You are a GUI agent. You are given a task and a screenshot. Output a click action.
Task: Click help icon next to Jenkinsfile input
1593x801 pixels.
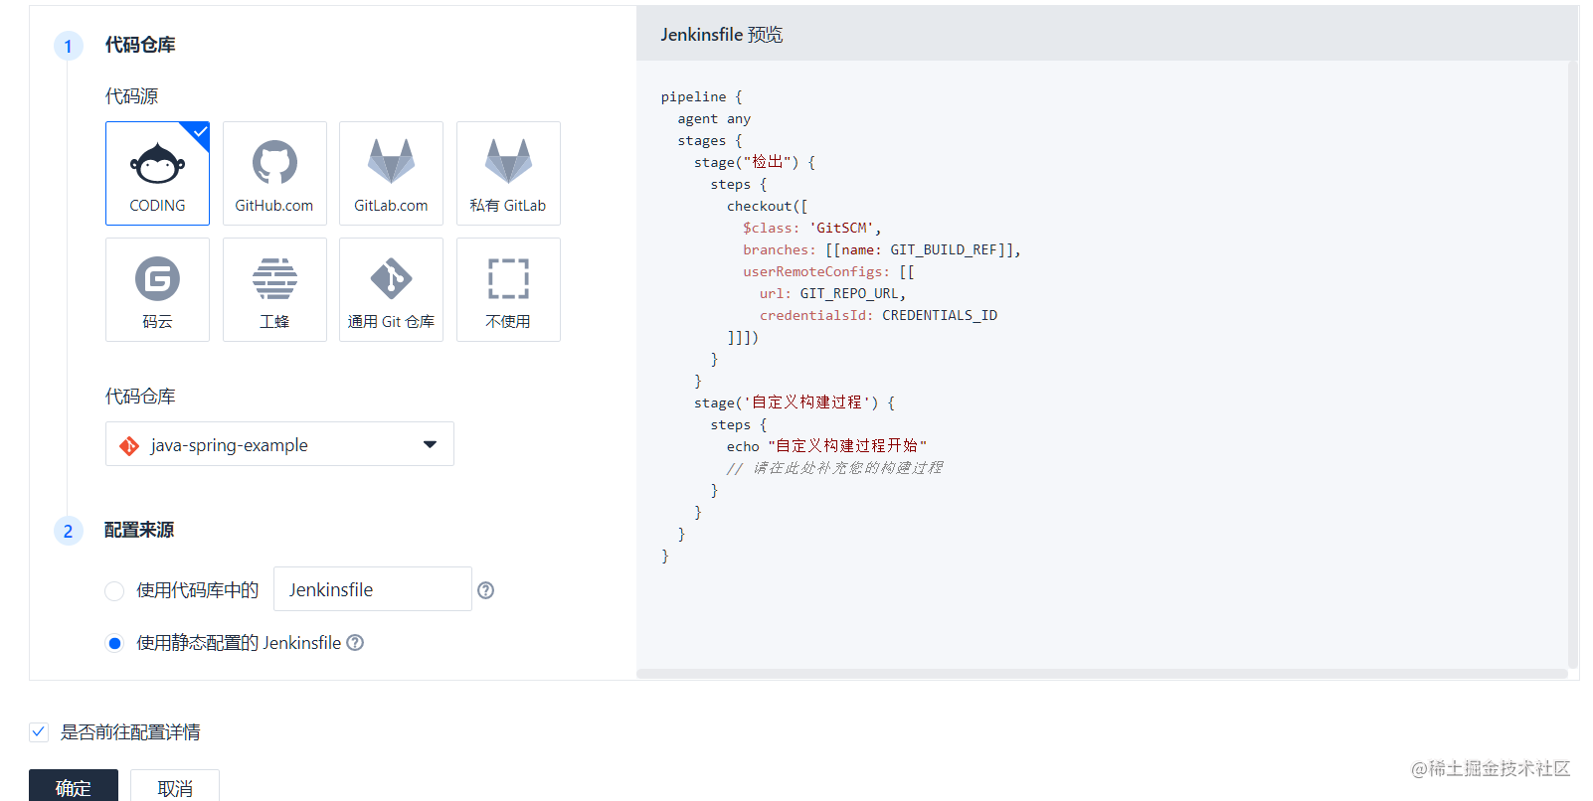click(485, 590)
